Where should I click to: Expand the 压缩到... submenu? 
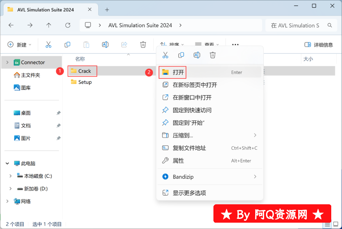pyautogui.click(x=255, y=135)
